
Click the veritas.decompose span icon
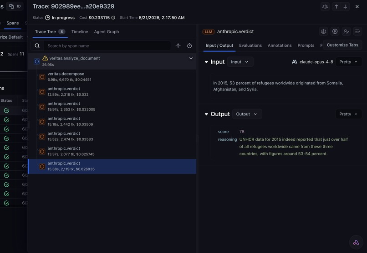point(42,77)
